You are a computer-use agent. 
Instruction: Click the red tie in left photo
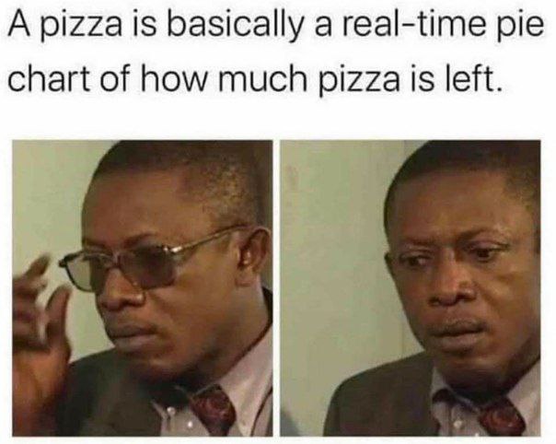pos(213,411)
